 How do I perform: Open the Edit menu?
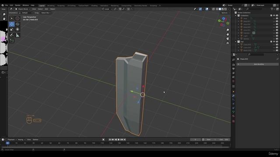11,5
